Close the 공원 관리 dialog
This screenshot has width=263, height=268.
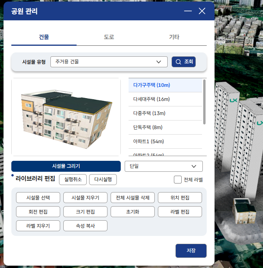tap(202, 11)
